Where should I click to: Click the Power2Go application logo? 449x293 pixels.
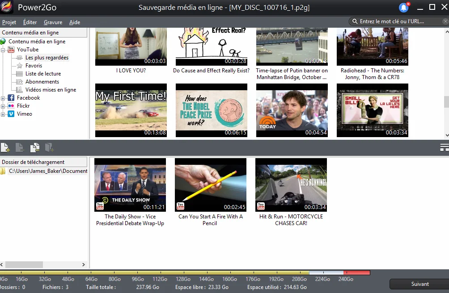point(7,7)
